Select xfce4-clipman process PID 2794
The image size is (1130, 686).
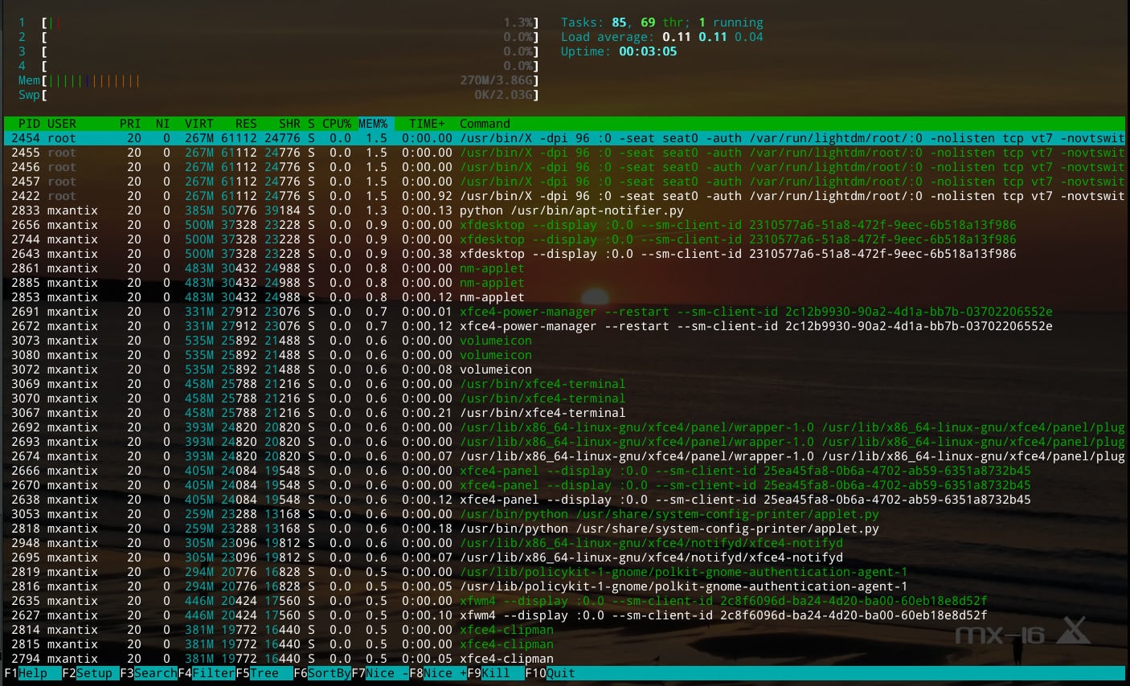coord(564,659)
